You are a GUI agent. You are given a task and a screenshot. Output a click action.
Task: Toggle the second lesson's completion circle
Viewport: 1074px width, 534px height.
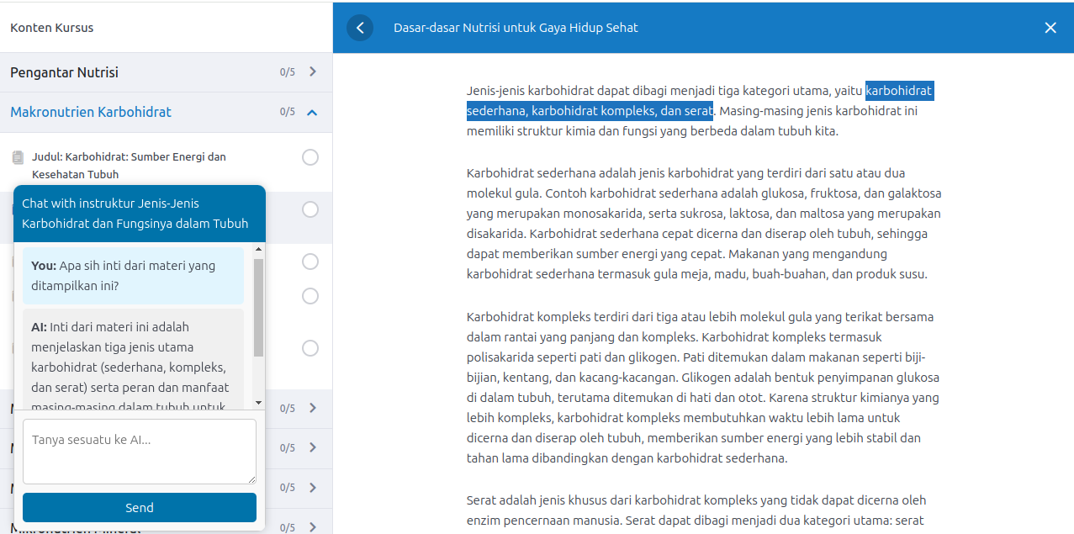click(x=310, y=209)
